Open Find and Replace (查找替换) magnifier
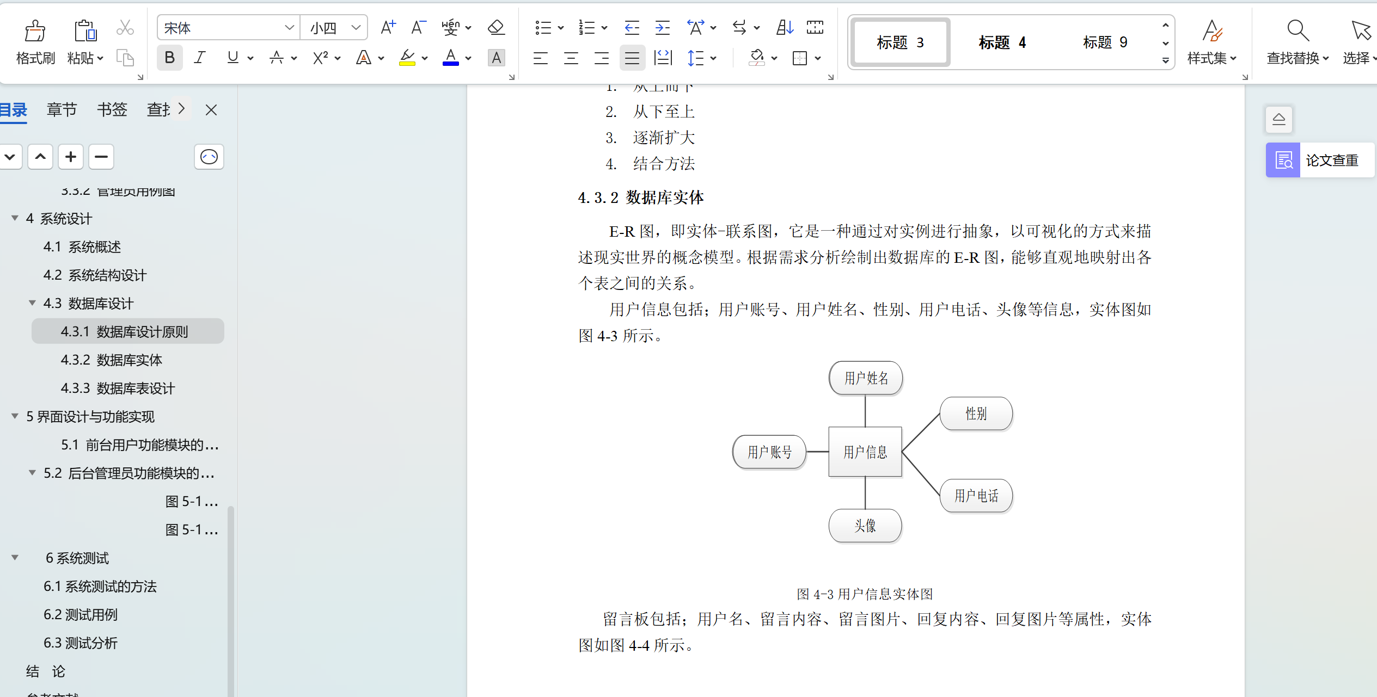Viewport: 1377px width, 697px height. pos(1298,30)
